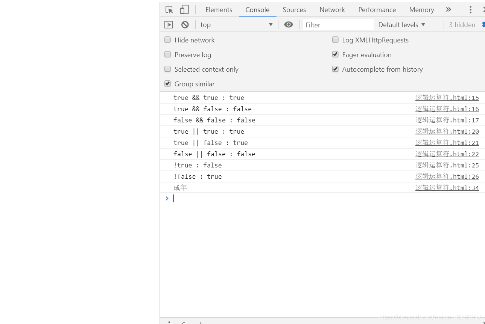Screen dimensions: 485x324
Task: Enable the Log XMLHttpRequests checkbox
Action: pos(335,40)
